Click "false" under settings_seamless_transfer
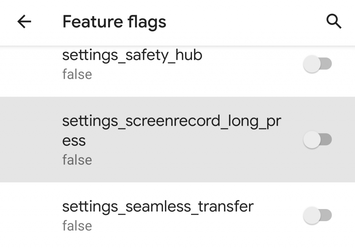This screenshot has width=355, height=250. point(77,226)
